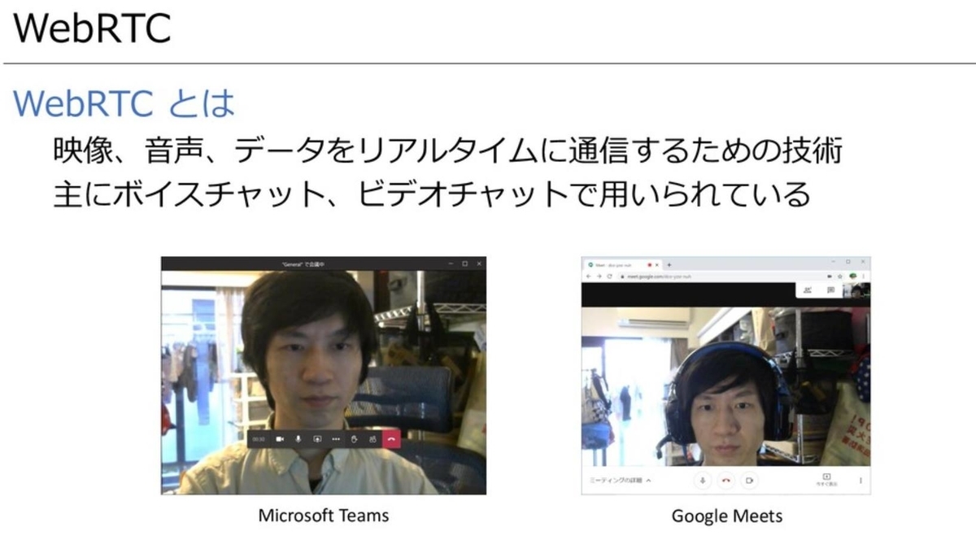Mute the microphone in the Teams call bar
The width and height of the screenshot is (976, 540).
click(x=298, y=439)
